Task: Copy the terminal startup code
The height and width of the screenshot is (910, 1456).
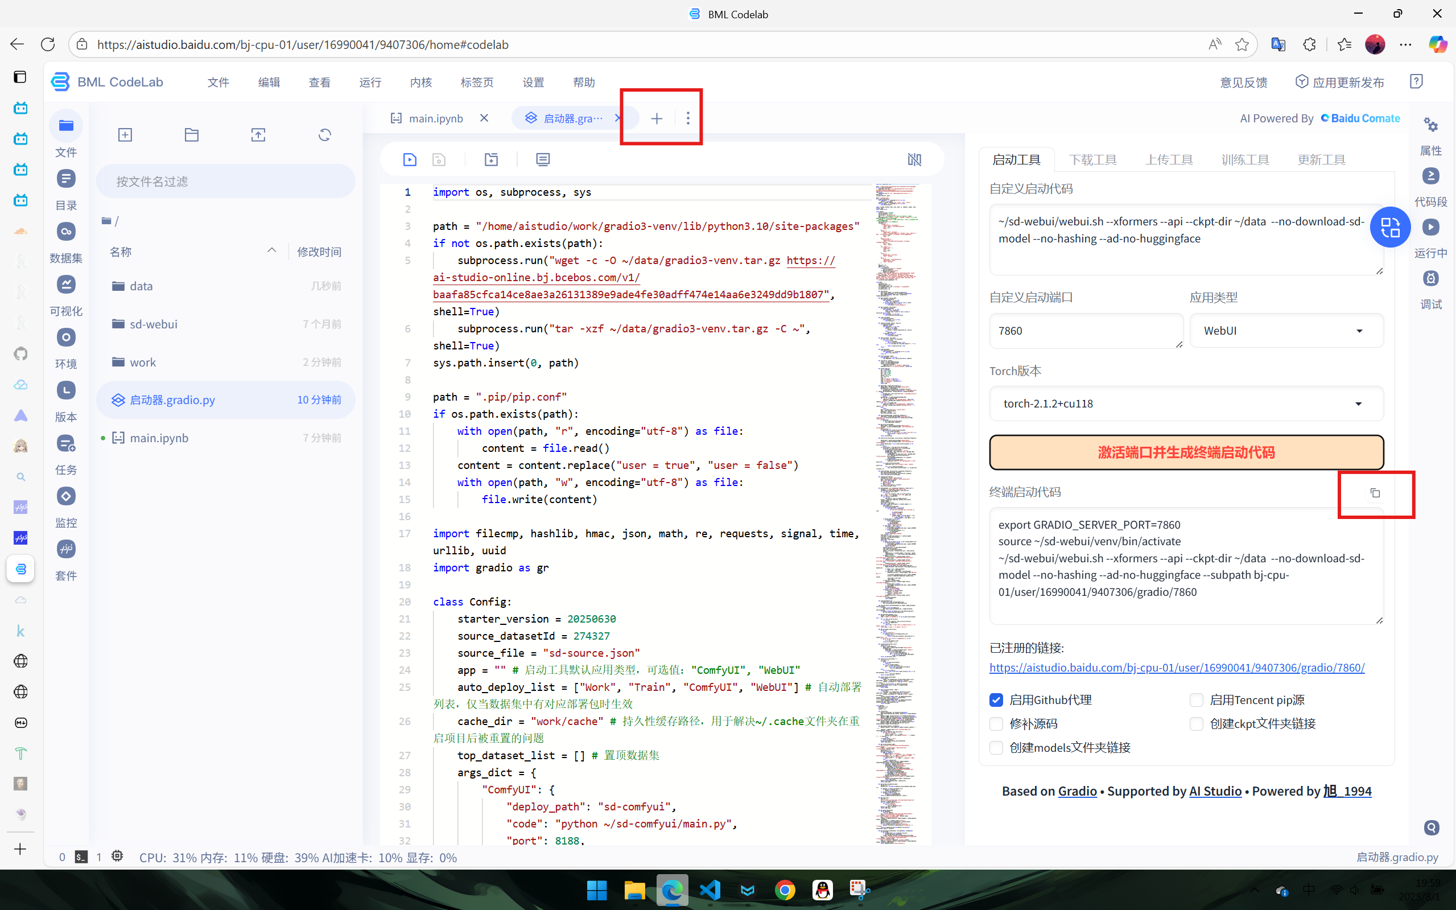Action: click(x=1375, y=493)
